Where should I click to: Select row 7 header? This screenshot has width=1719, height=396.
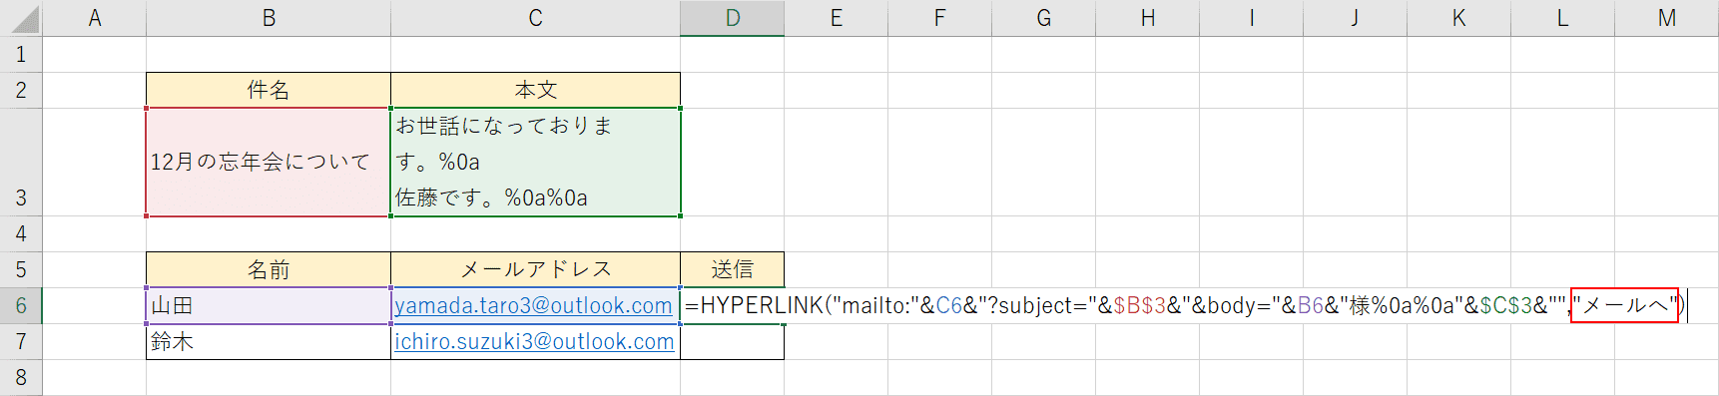click(21, 341)
